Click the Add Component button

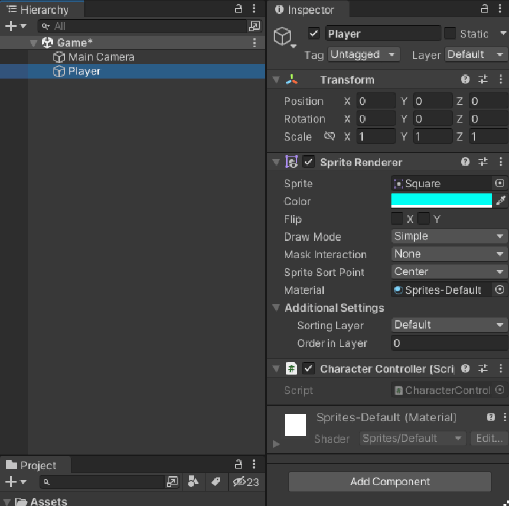point(389,482)
